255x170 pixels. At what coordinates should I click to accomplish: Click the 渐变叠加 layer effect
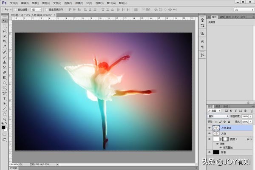(227, 147)
